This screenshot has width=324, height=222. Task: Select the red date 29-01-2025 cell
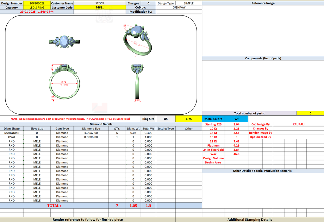click(x=37, y=12)
